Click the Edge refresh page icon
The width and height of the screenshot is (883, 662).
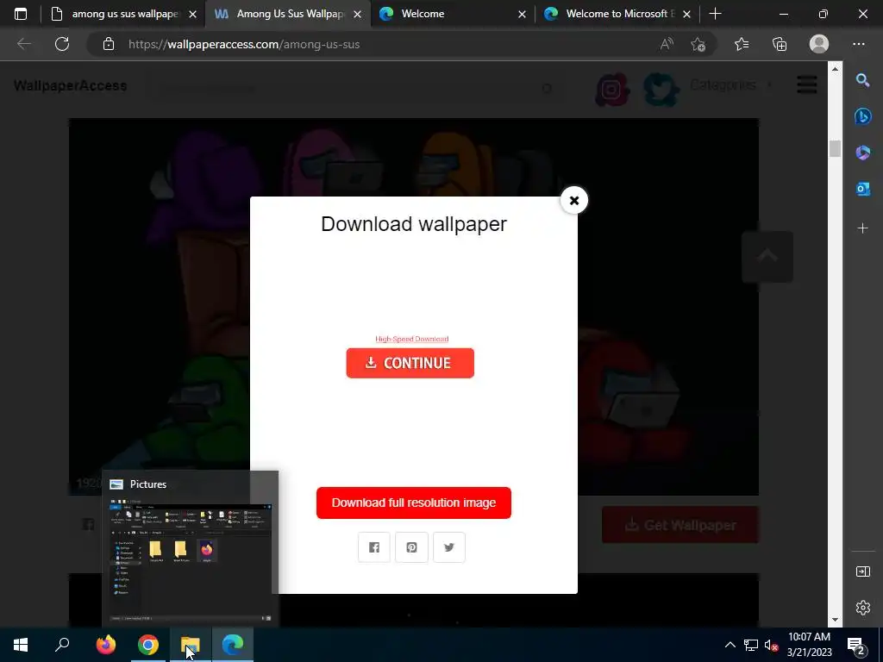62,44
